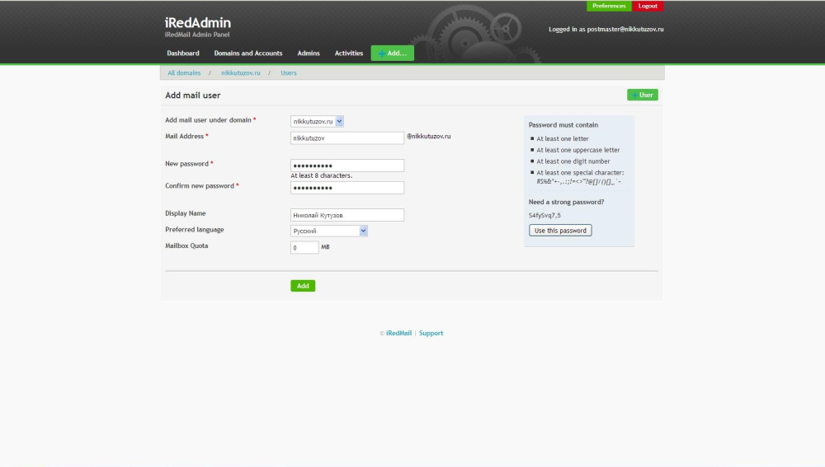The width and height of the screenshot is (825, 467).
Task: Click the Confirm new password field
Action: [347, 188]
